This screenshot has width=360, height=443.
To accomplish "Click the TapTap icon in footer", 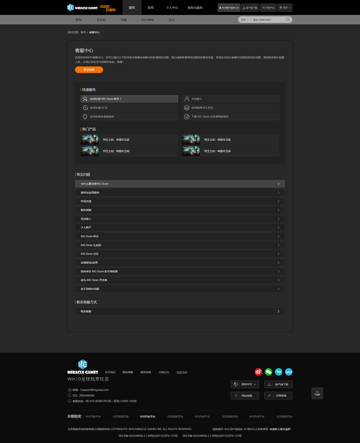I will [x=278, y=372].
